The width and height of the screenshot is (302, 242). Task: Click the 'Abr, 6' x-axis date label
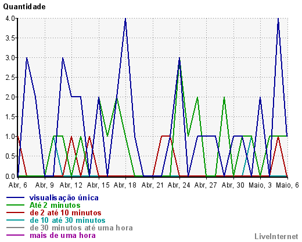pyautogui.click(x=18, y=185)
